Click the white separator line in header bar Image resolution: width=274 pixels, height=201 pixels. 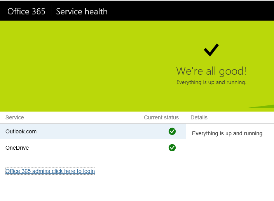click(52, 11)
